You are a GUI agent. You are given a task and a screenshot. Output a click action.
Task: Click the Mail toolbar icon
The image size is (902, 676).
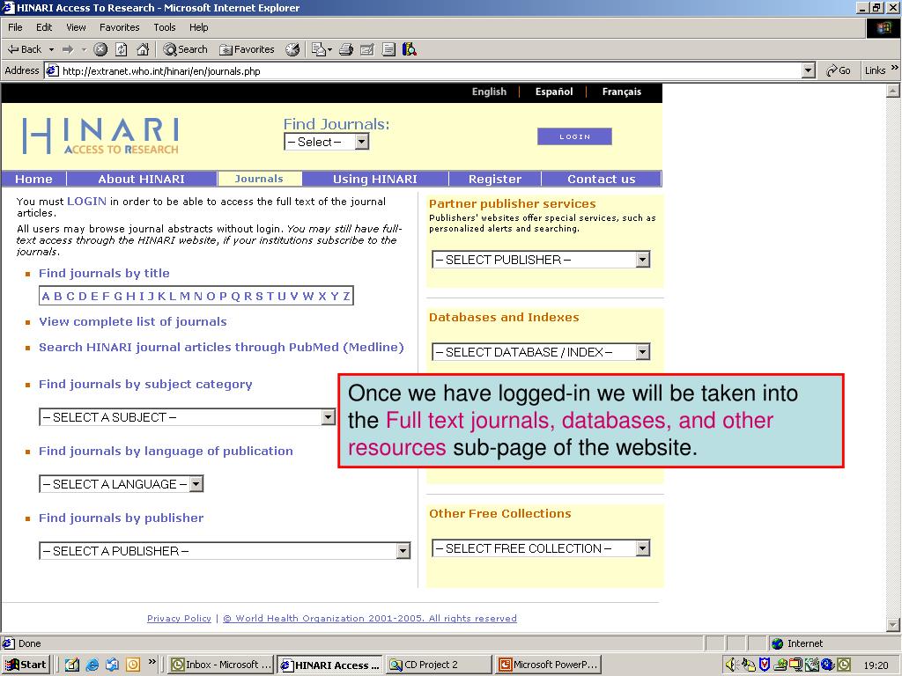click(x=322, y=49)
